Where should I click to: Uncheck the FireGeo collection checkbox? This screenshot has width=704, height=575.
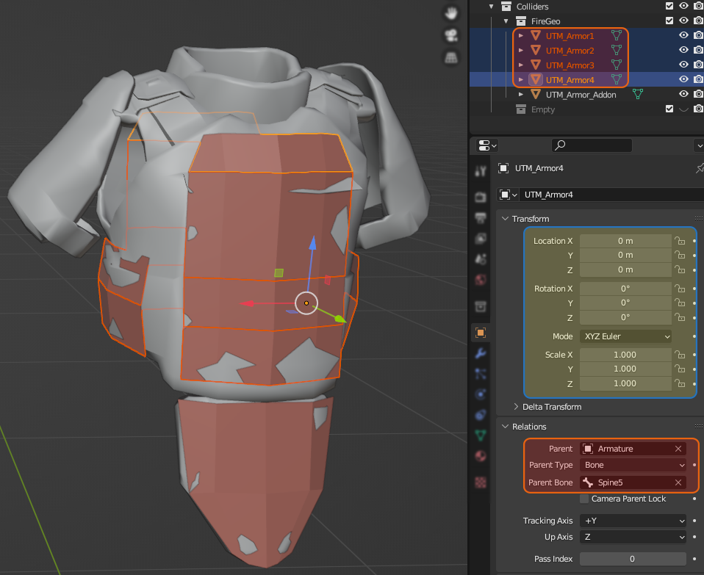669,21
